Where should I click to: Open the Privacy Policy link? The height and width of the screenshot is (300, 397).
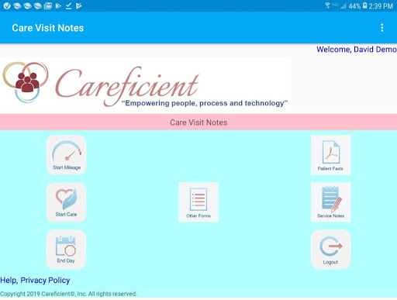click(45, 281)
